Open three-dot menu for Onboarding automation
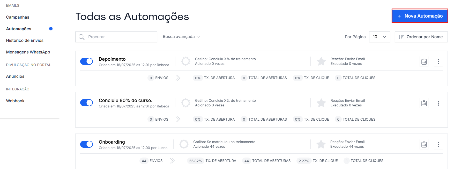 438,145
